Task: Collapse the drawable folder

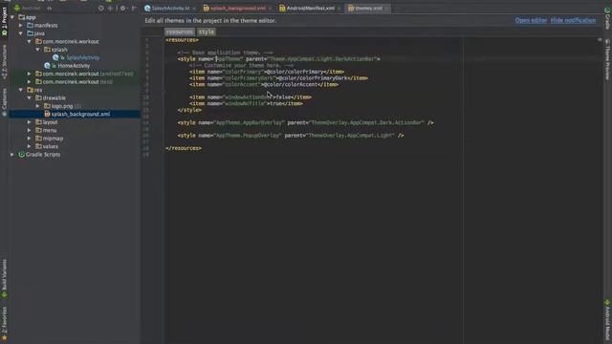Action: [30, 97]
